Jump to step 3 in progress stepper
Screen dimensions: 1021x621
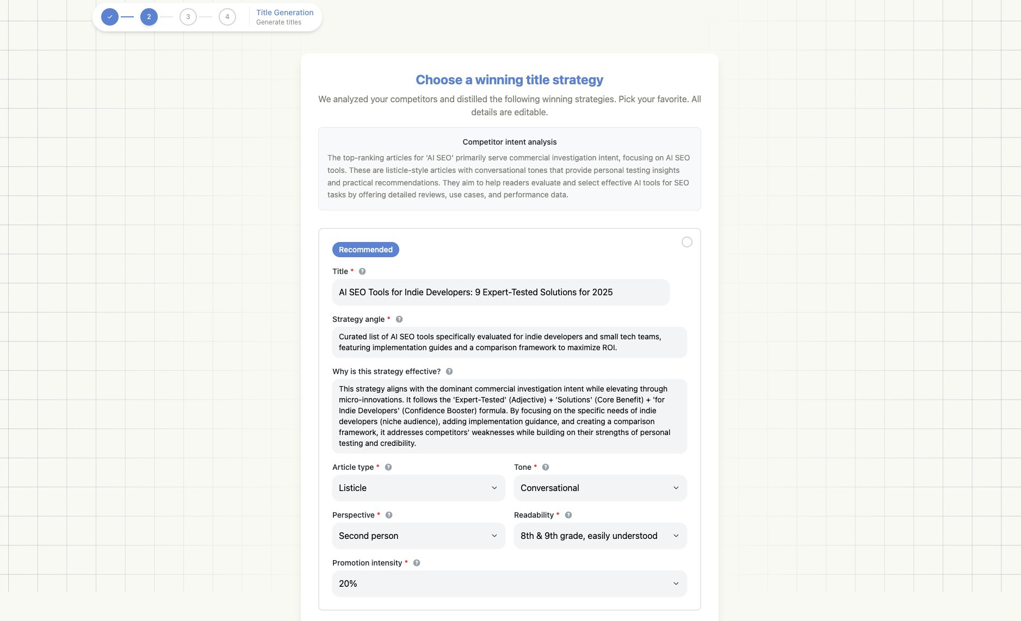[x=188, y=17]
